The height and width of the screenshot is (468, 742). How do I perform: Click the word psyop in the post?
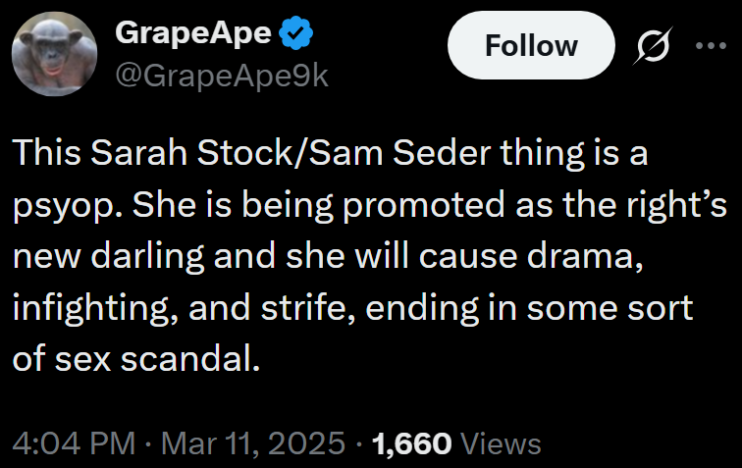(x=64, y=206)
